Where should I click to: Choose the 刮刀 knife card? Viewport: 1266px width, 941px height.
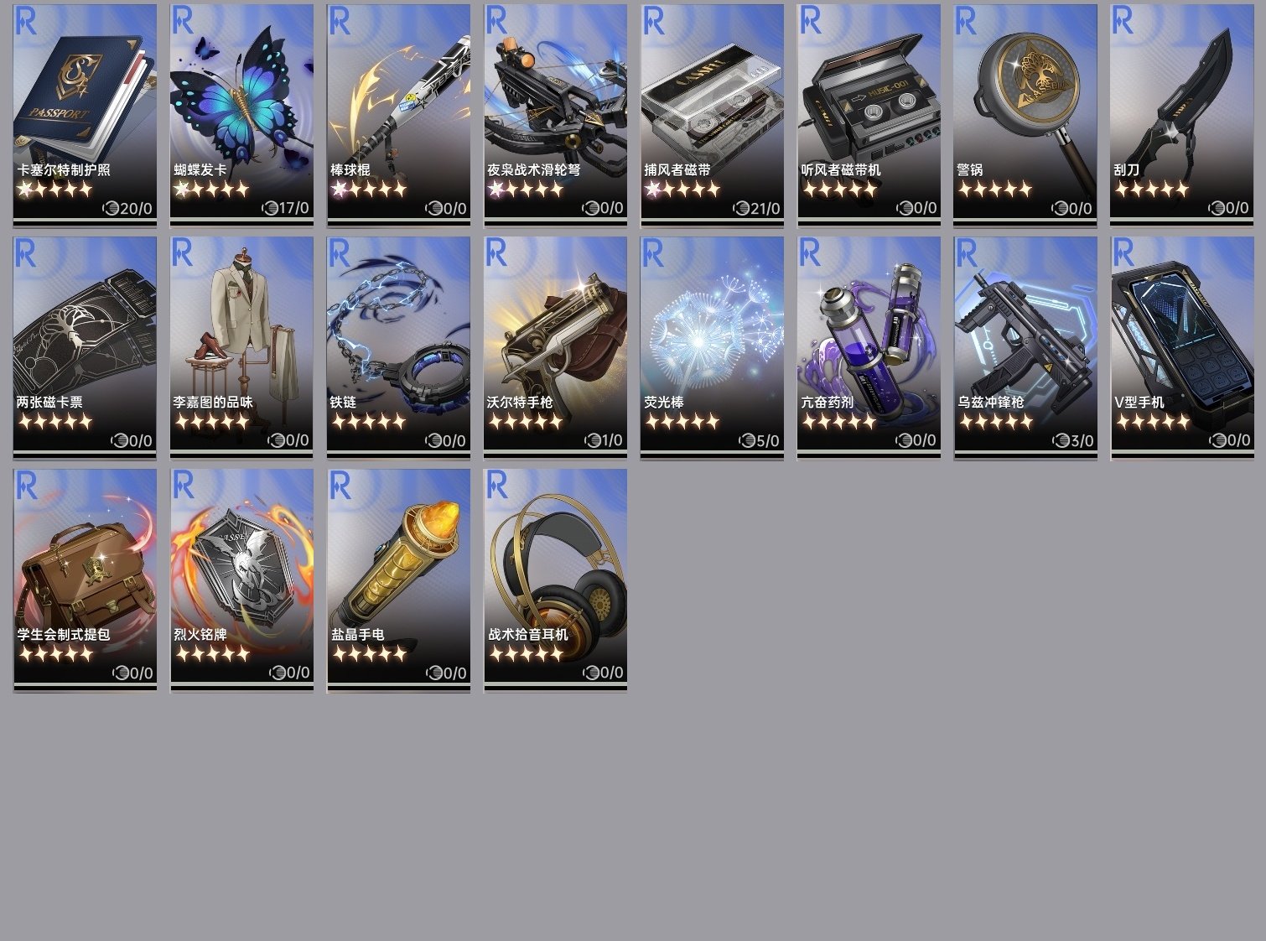(x=1182, y=115)
